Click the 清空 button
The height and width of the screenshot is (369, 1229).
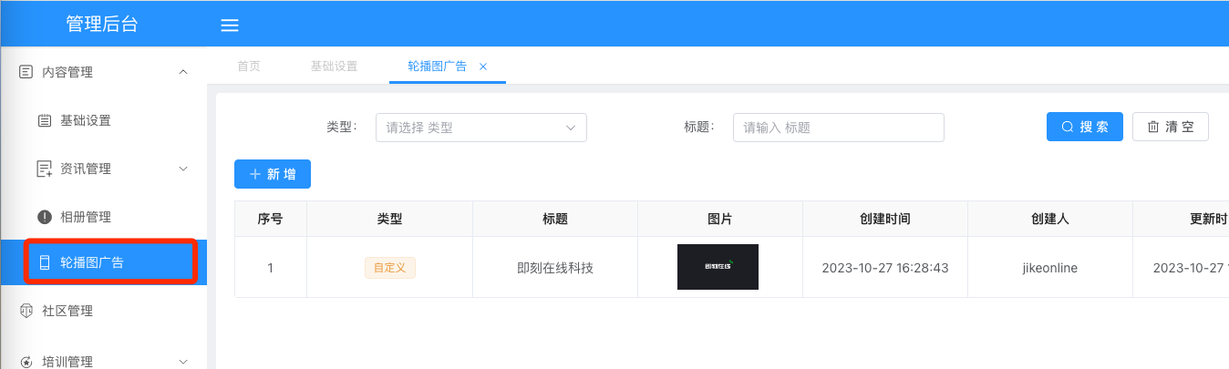pos(1170,127)
